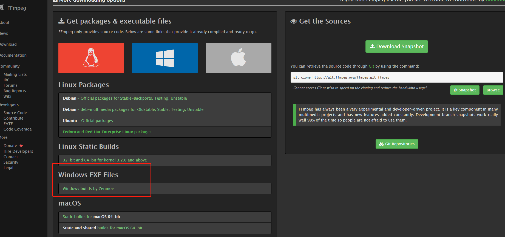Open the Git Repositories button
The image size is (505, 237).
(x=397, y=144)
